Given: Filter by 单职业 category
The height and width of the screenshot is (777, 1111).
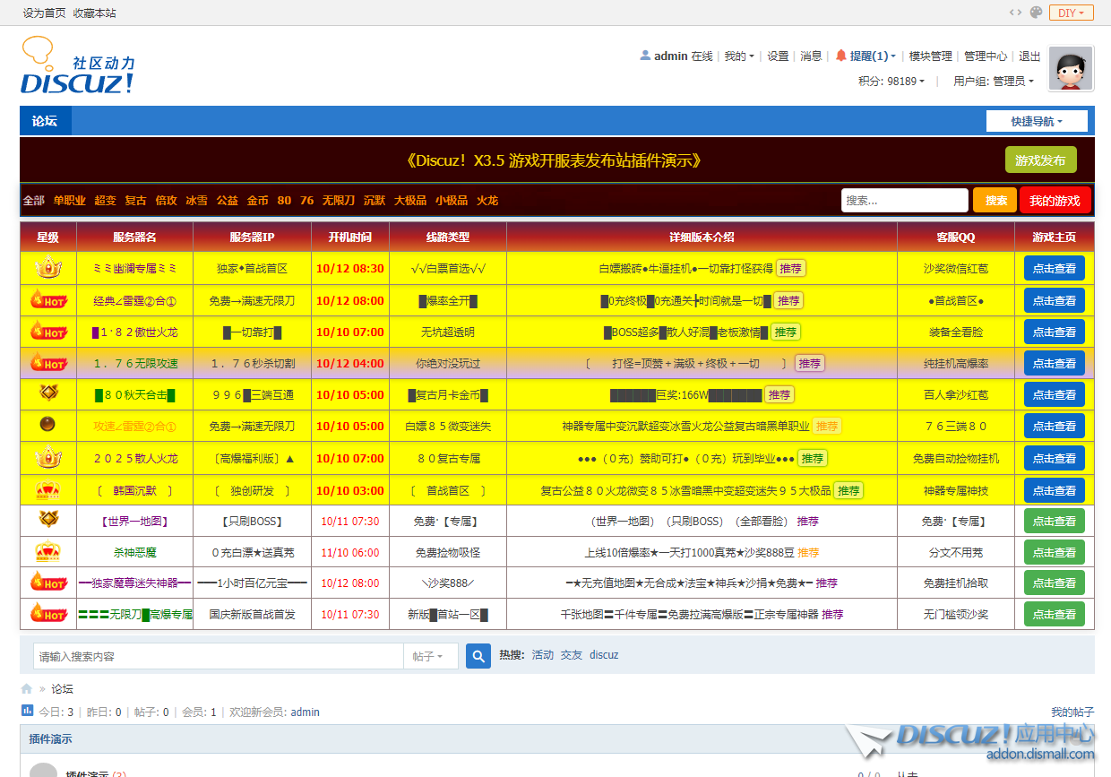Looking at the screenshot, I should tap(69, 200).
